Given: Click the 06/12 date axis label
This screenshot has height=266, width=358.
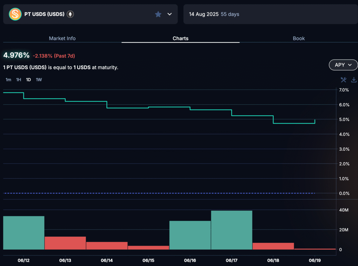Looking at the screenshot, I should pos(24,260).
